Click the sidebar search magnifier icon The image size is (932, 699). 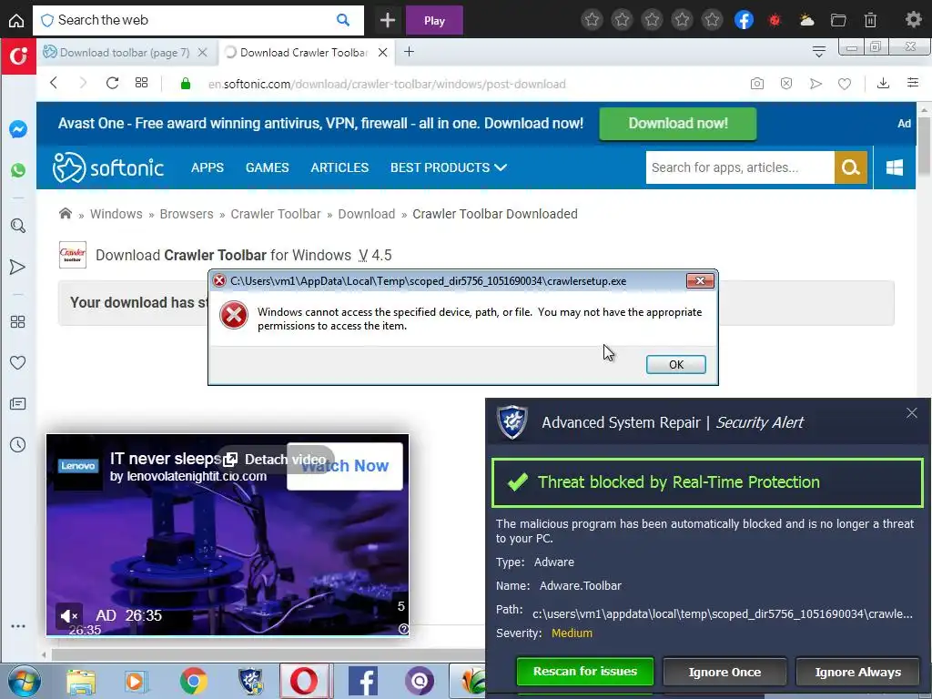18,226
